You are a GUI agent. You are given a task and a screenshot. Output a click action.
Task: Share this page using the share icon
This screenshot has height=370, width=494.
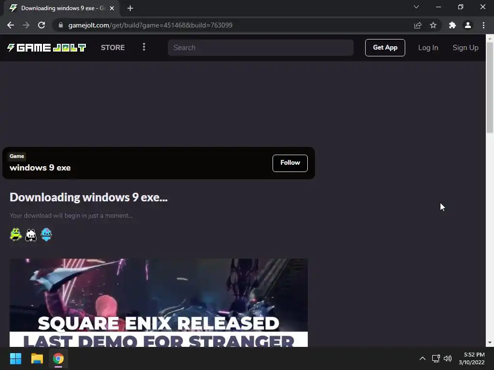click(x=418, y=25)
